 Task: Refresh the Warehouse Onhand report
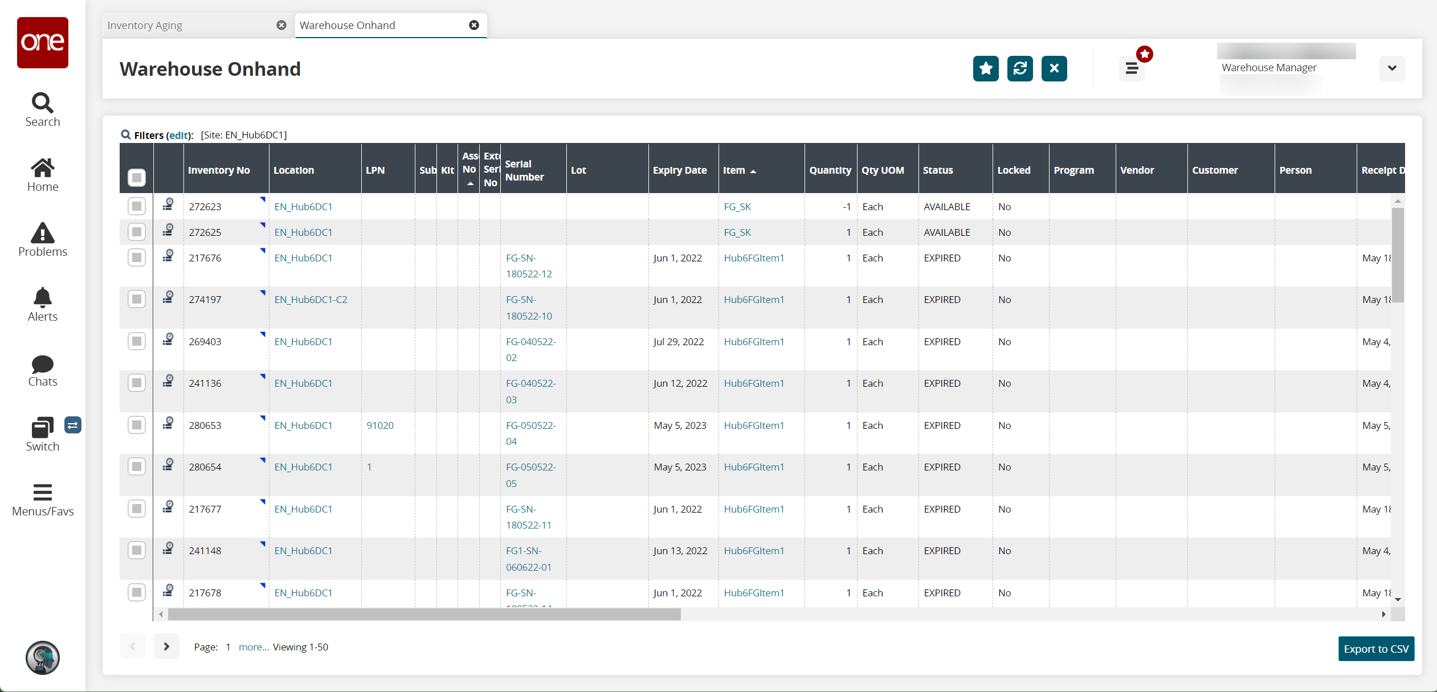pyautogui.click(x=1020, y=68)
